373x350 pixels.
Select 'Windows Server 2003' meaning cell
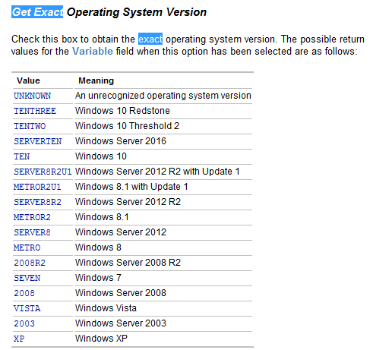click(121, 323)
